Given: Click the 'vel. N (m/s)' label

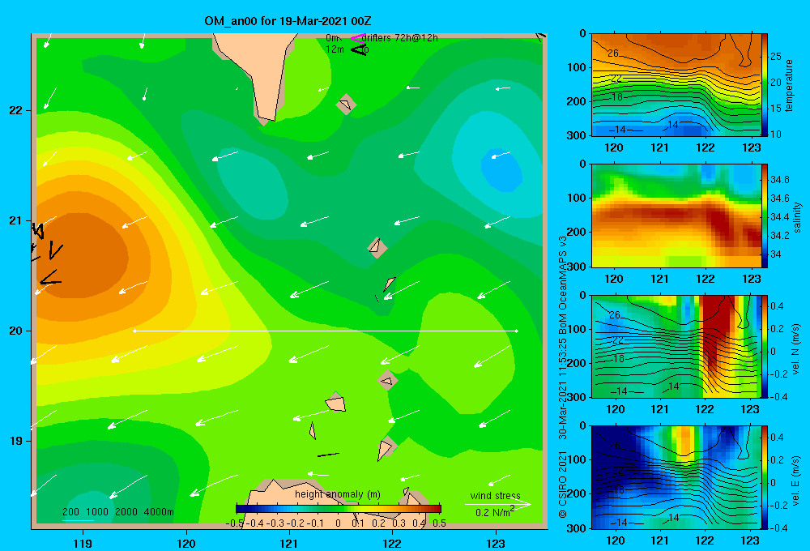Looking at the screenshot, I should pyautogui.click(x=796, y=349).
